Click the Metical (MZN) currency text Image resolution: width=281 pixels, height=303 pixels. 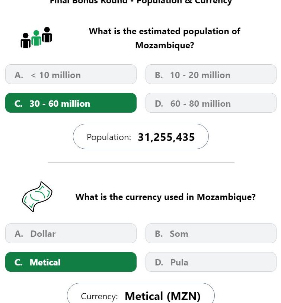pyautogui.click(x=163, y=296)
